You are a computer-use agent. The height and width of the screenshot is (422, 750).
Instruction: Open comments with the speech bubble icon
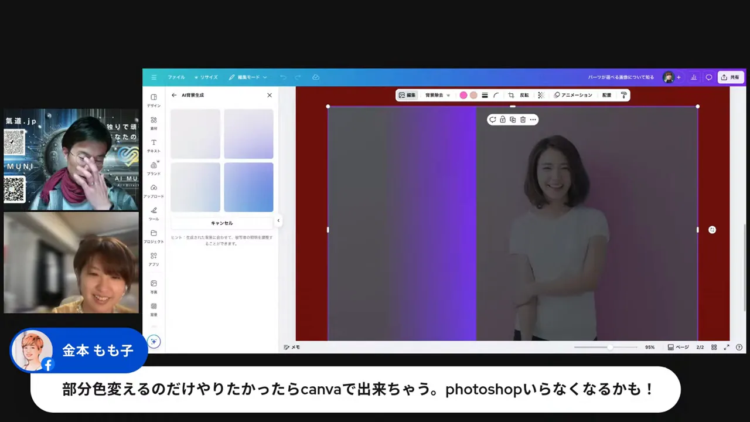point(708,77)
